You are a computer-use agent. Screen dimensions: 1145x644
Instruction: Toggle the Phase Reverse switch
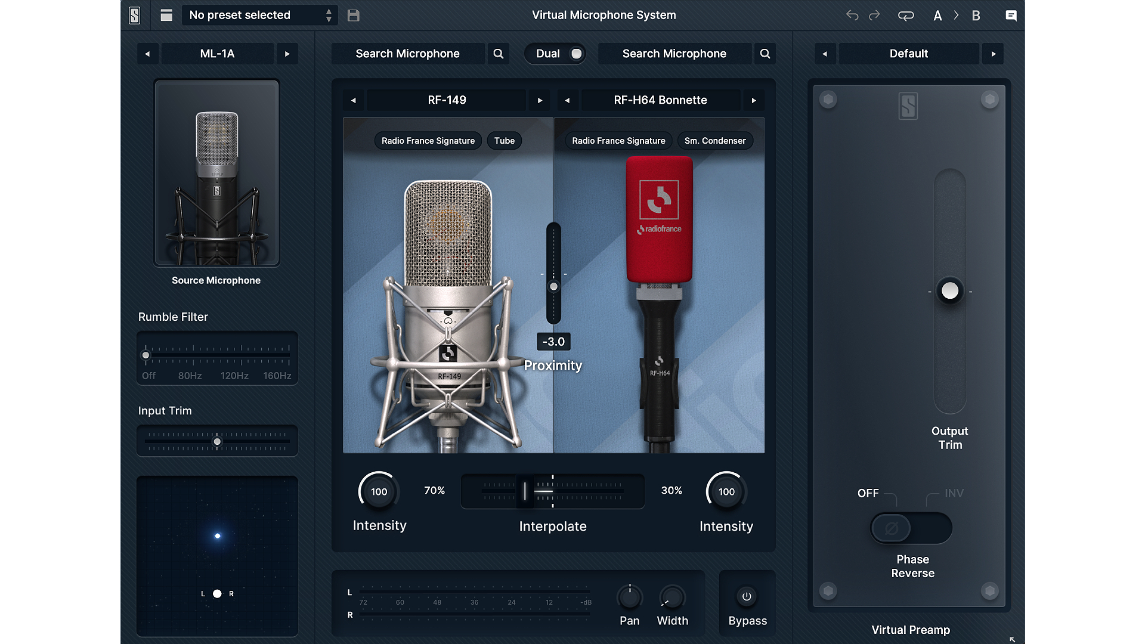click(x=911, y=528)
